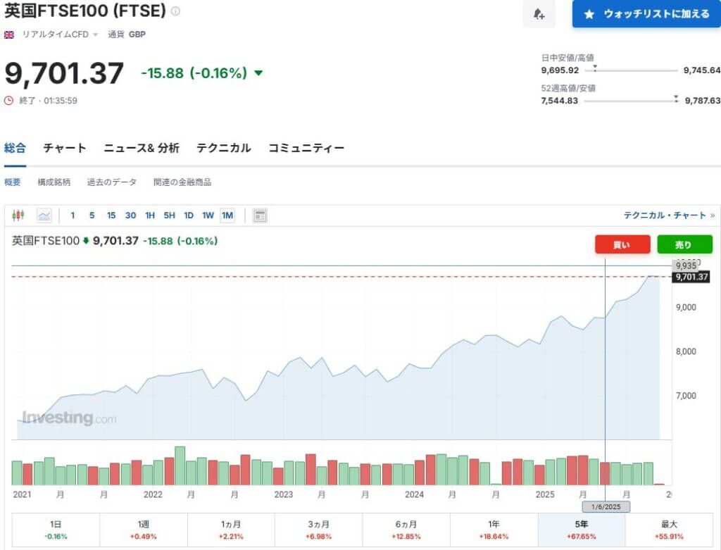Click the 52-week range slider bar
This screenshot has width=721, height=550.
(x=630, y=101)
